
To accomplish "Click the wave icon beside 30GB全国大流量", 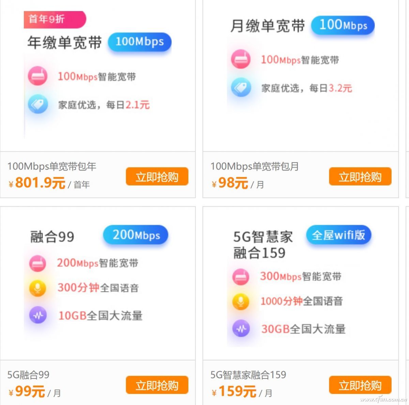I will pyautogui.click(x=241, y=329).
